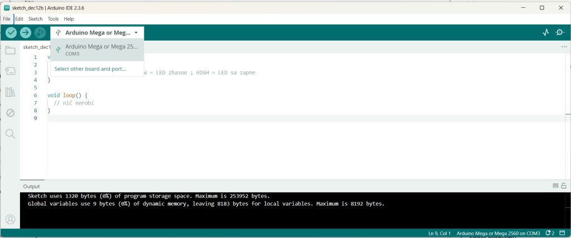Open the Search magnifier in the sidebar
The image size is (571, 238).
10,133
